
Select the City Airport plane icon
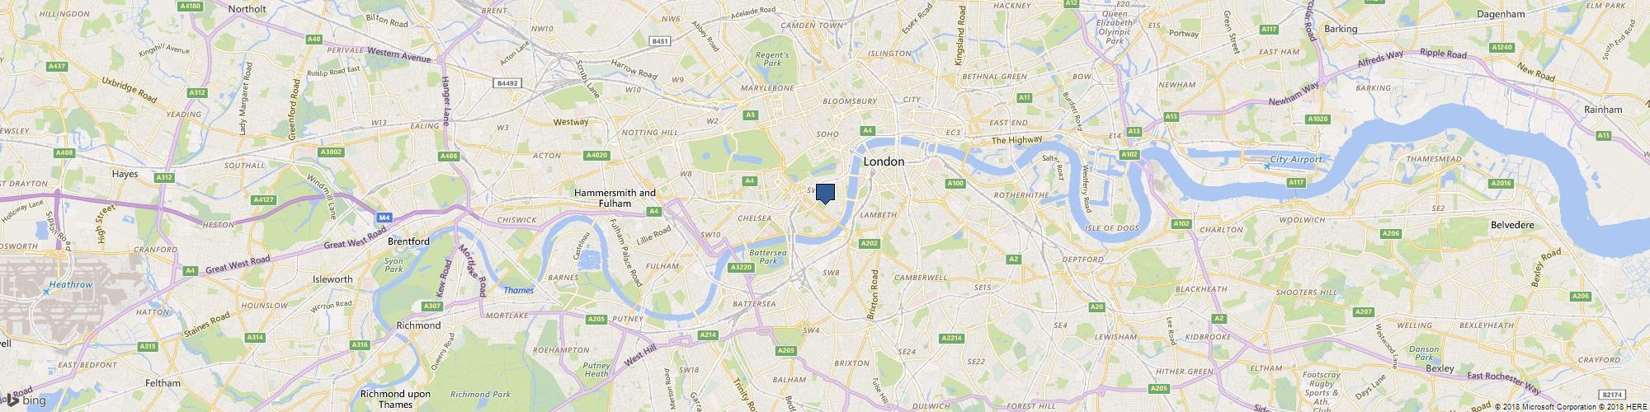point(1266,166)
